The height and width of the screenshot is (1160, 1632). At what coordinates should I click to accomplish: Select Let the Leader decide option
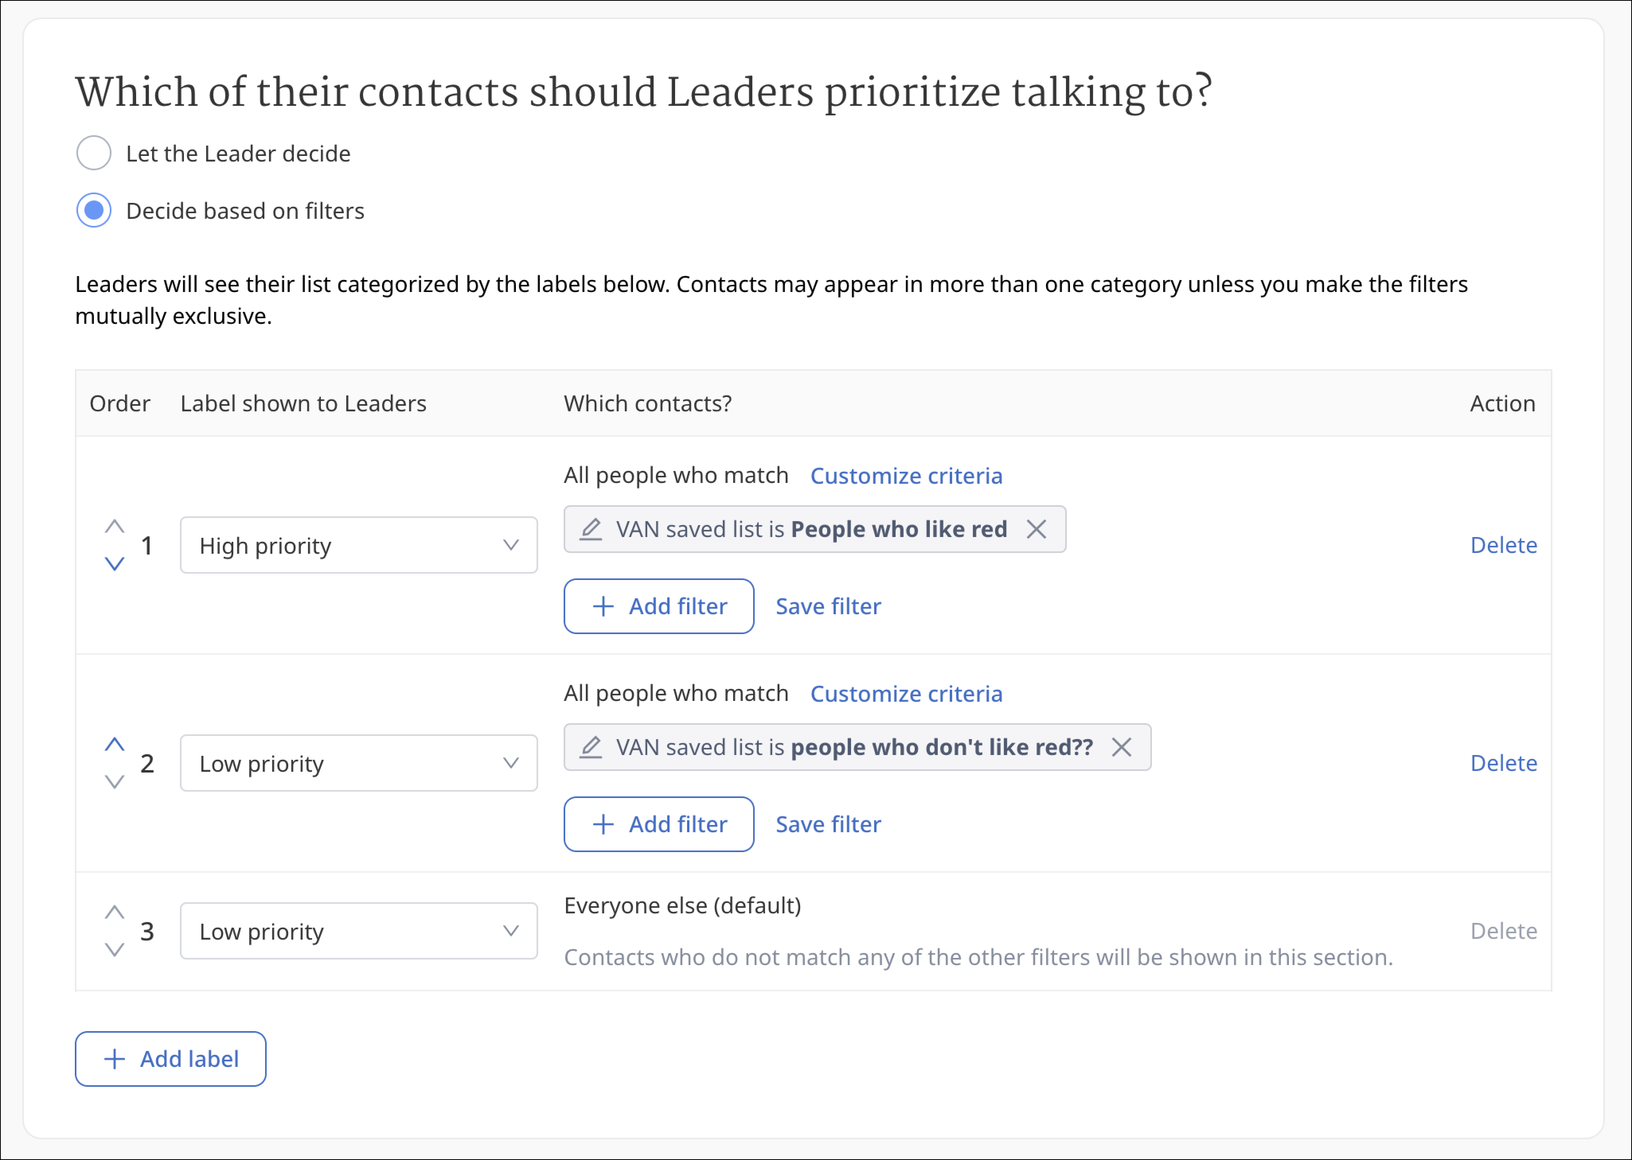pyautogui.click(x=94, y=153)
